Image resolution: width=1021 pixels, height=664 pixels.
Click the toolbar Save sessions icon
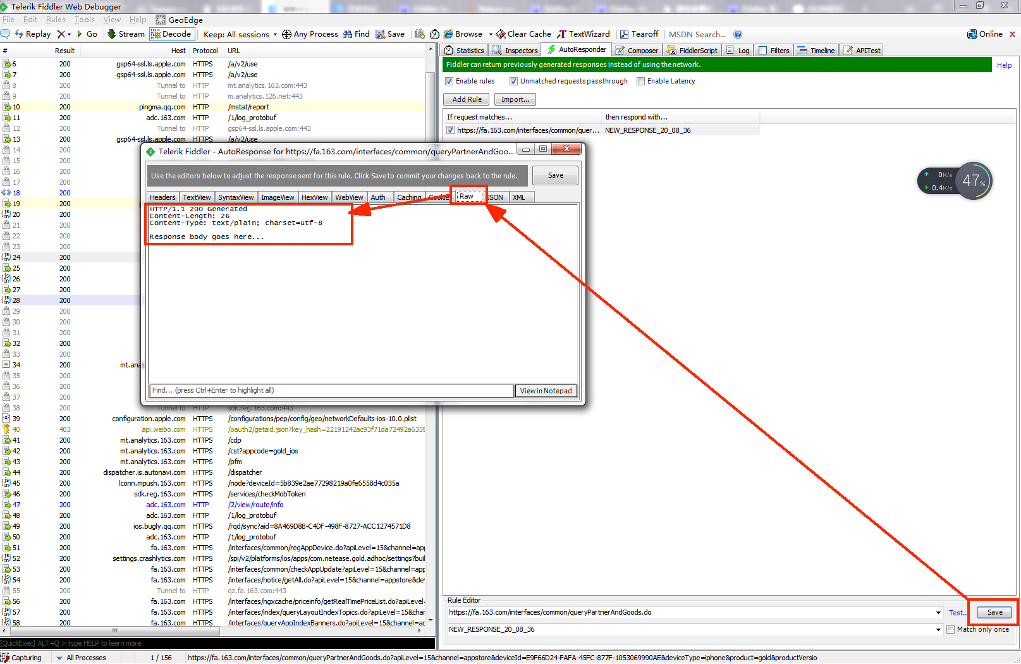(x=390, y=34)
